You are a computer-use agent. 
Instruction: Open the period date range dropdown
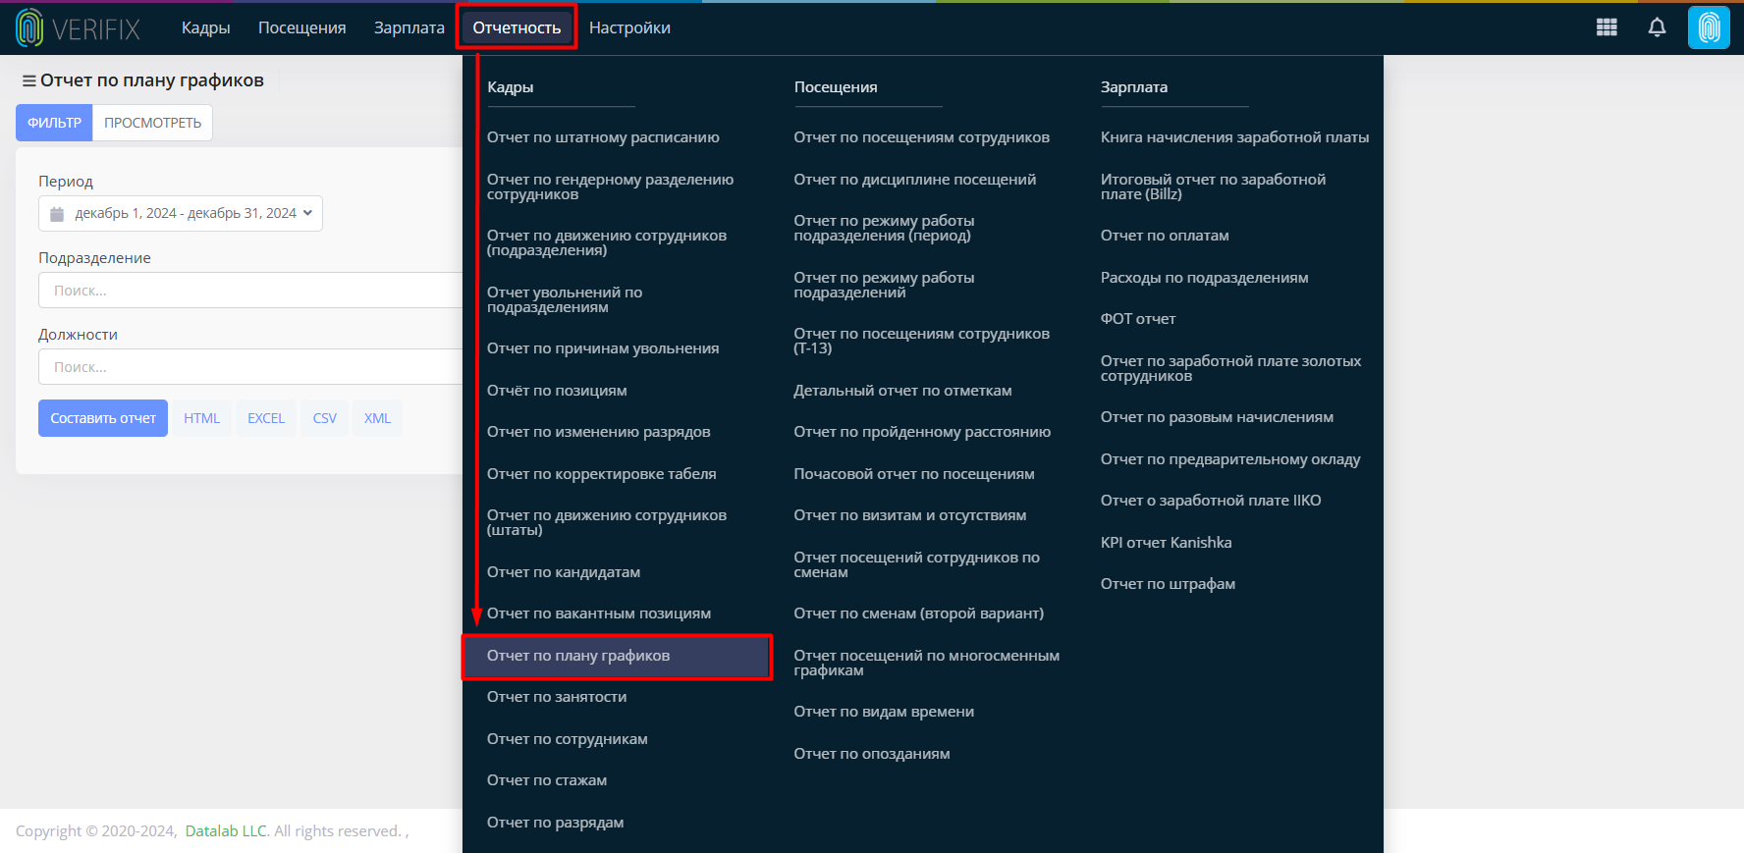tap(181, 214)
